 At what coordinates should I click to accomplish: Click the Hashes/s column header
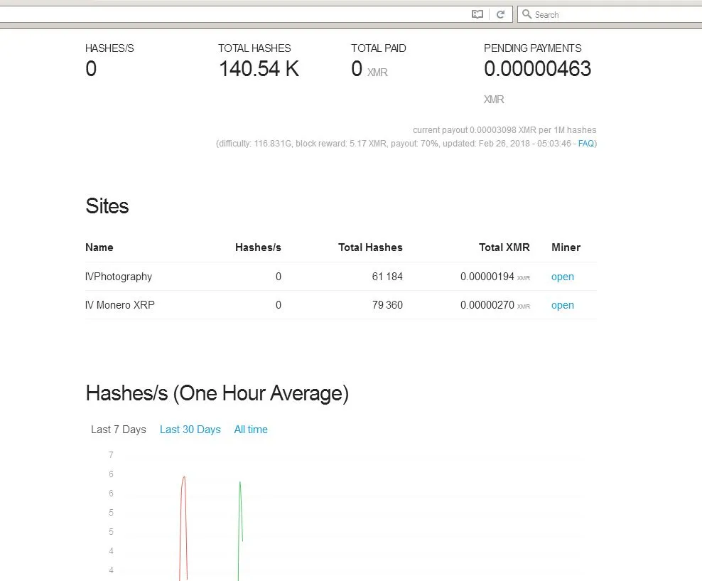coord(258,247)
